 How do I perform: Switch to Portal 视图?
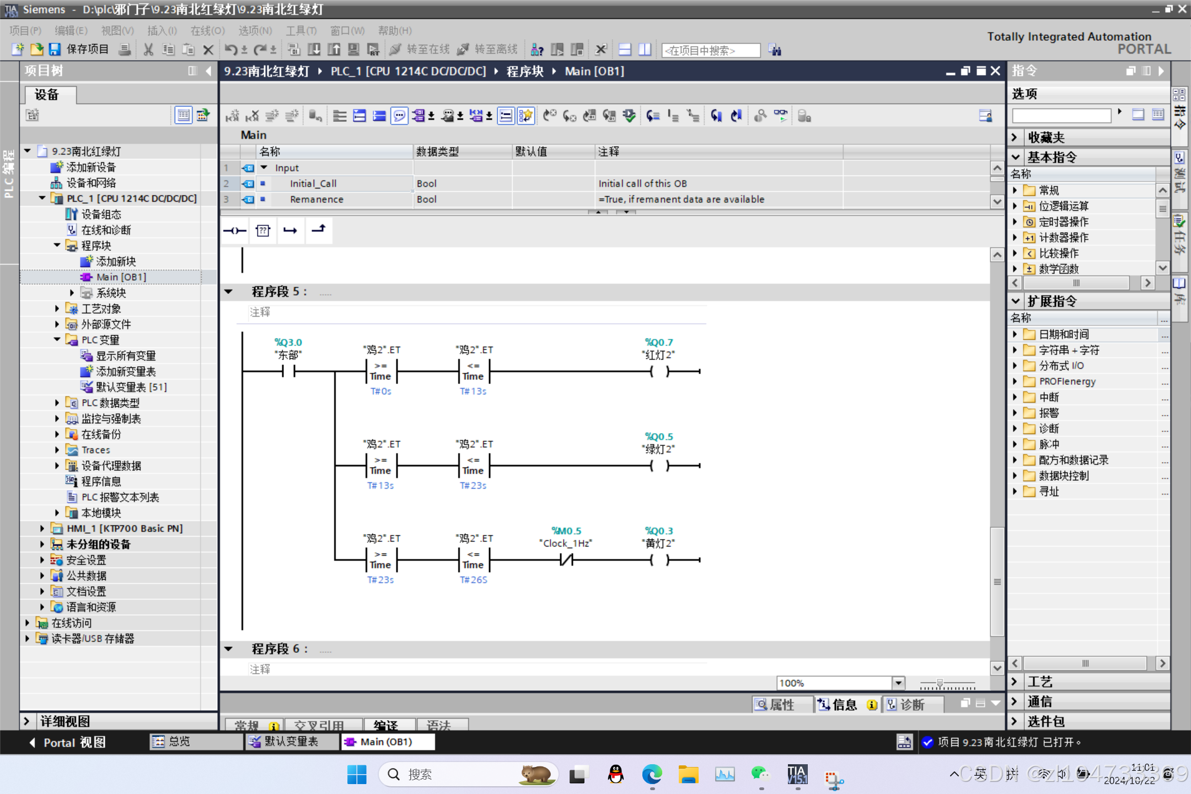(x=67, y=742)
